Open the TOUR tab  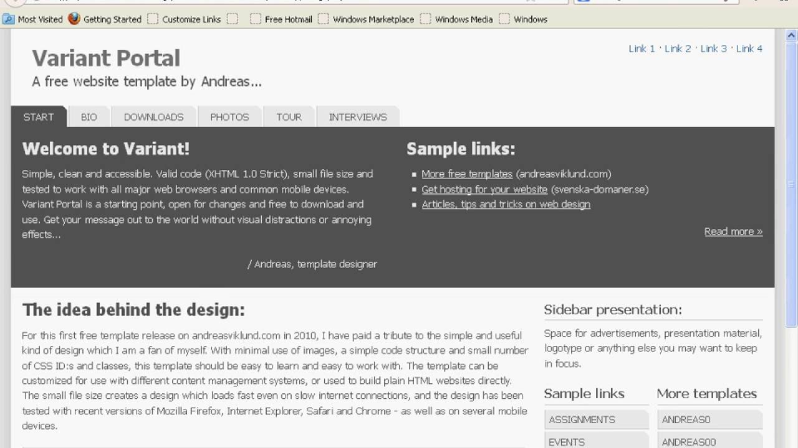tap(289, 117)
